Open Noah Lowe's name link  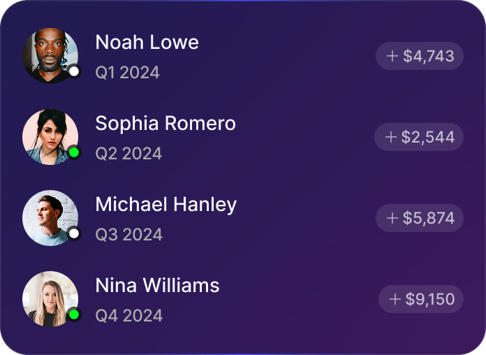(147, 42)
